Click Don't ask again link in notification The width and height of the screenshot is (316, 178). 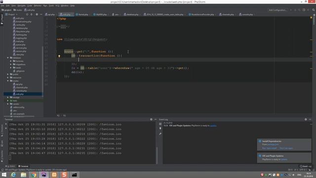286,148
